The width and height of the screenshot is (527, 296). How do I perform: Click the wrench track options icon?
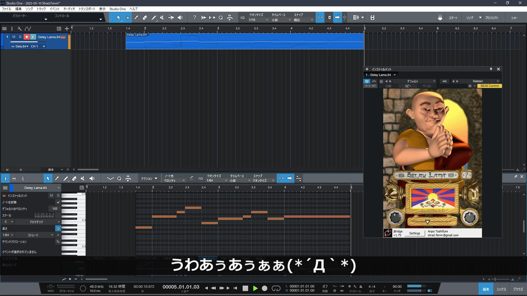[x=20, y=29]
